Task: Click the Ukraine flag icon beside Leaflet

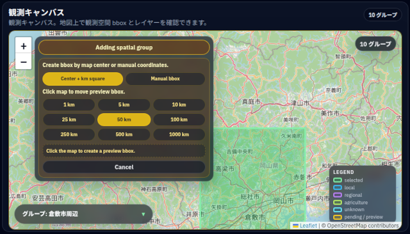Action: [x=295, y=226]
